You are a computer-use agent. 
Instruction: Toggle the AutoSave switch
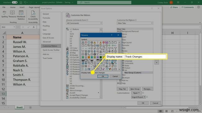[x=15, y=2]
